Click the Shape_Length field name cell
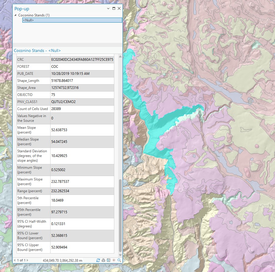 (x=33, y=81)
